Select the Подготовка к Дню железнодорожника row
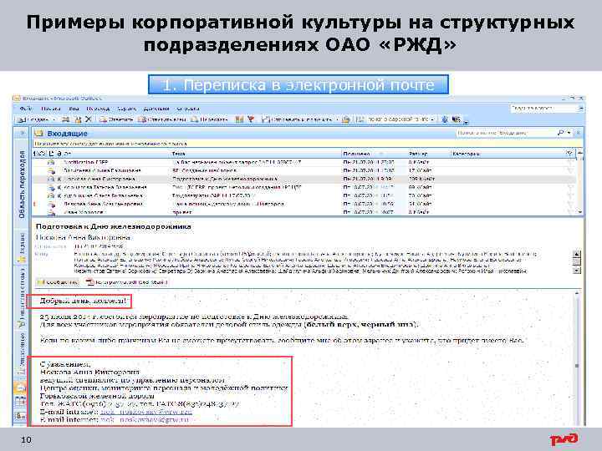Image resolution: width=602 pixels, height=451 pixels. pos(304,179)
